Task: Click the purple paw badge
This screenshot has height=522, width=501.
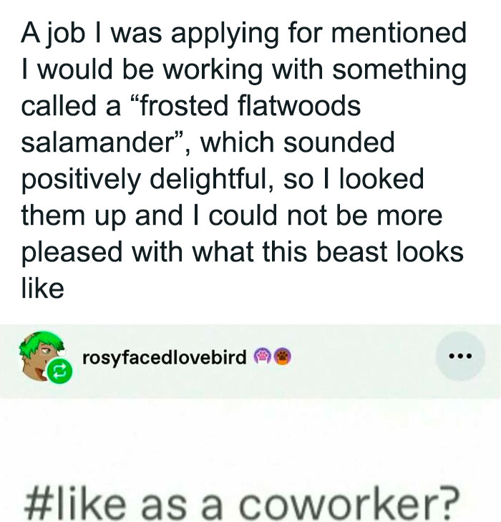Action: [263, 356]
